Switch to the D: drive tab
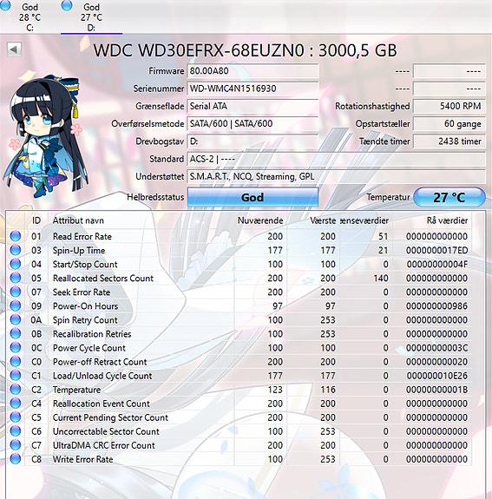Image resolution: width=492 pixels, height=499 pixels. (x=91, y=16)
